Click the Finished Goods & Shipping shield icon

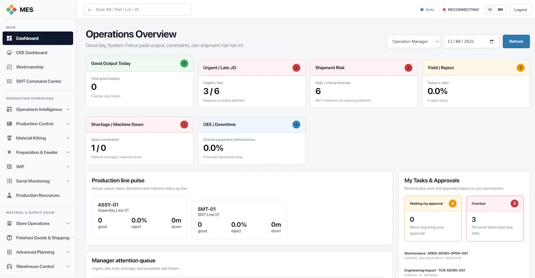click(x=9, y=238)
